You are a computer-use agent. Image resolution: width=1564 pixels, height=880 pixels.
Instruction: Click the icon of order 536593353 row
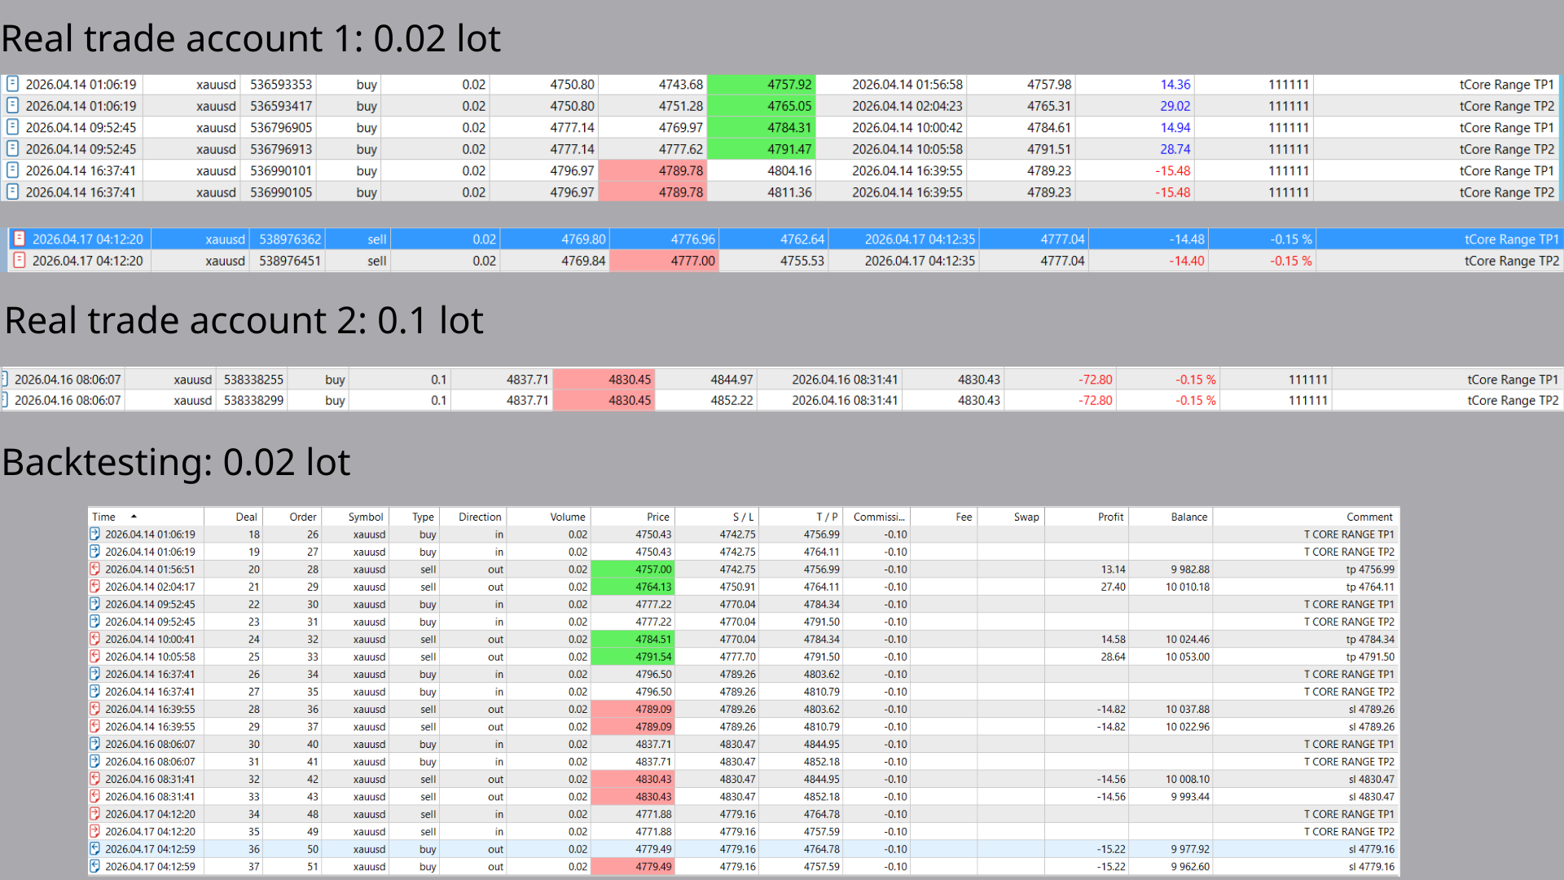pyautogui.click(x=12, y=84)
